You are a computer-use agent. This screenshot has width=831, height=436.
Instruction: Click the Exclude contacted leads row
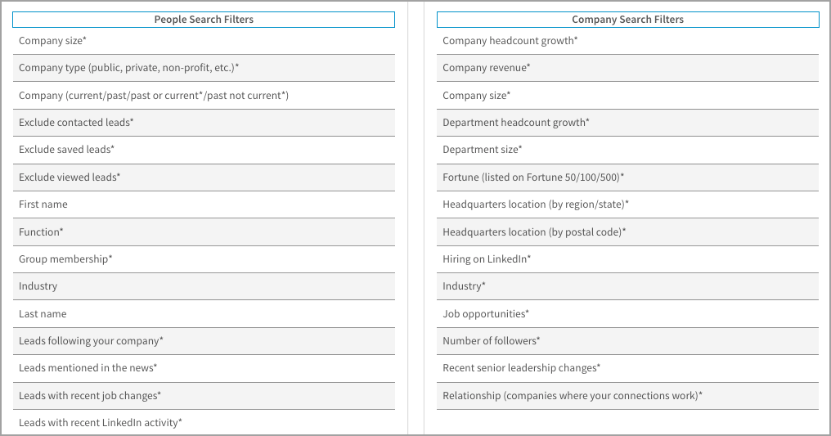76,123
